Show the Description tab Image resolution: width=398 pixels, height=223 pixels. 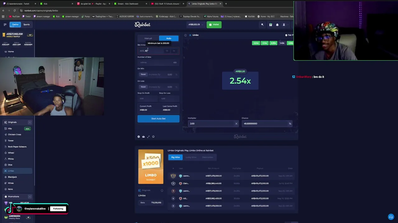207,157
